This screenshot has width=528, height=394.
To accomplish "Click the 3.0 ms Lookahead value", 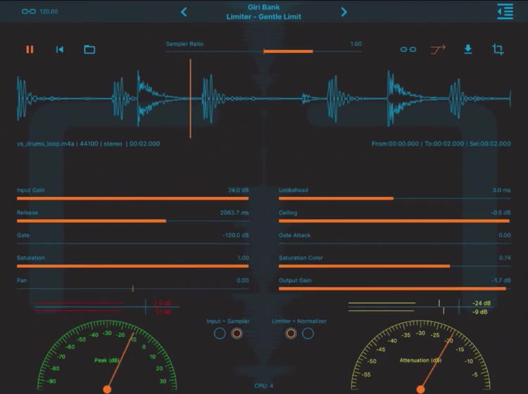I will click(501, 190).
